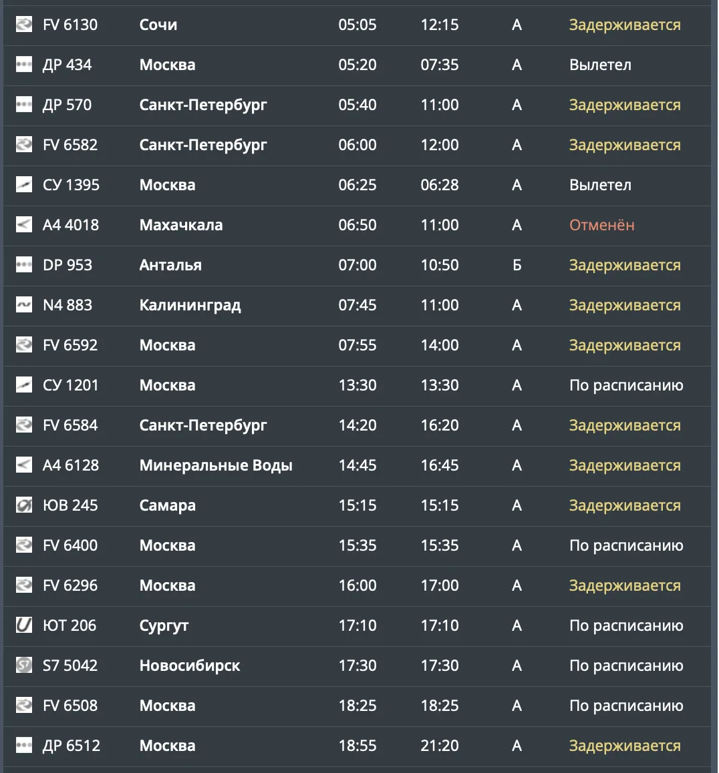Click terminal Б in the Анталья row

click(x=517, y=265)
